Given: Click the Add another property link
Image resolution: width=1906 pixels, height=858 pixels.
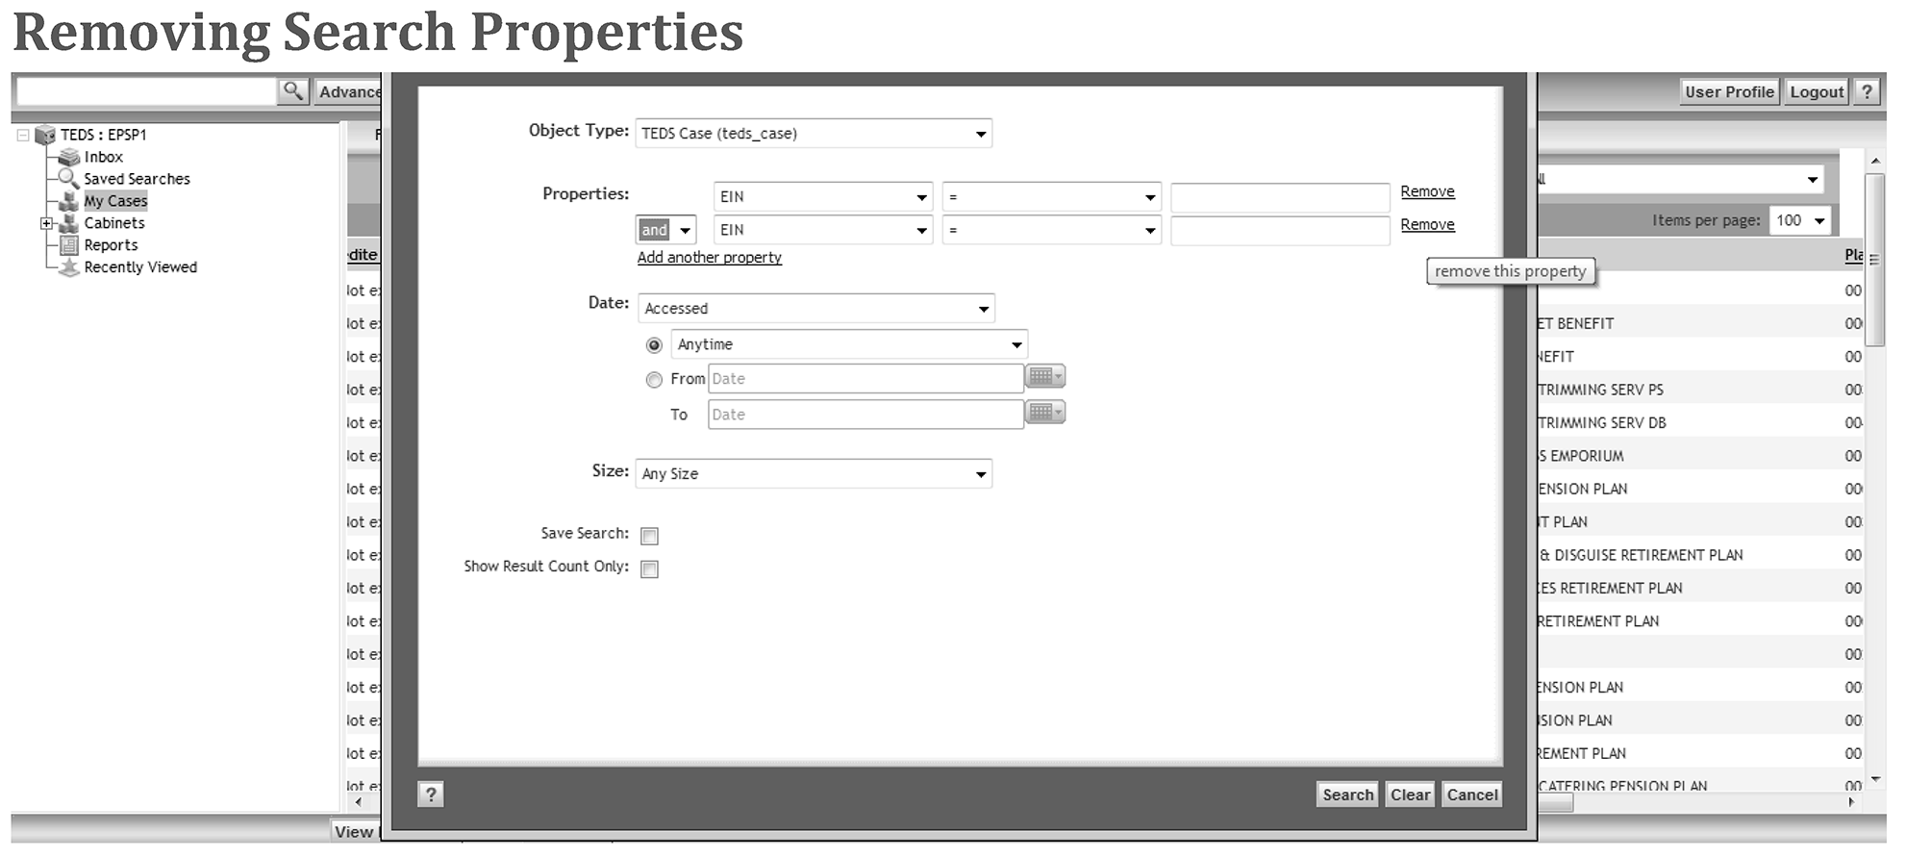Looking at the screenshot, I should 709,258.
